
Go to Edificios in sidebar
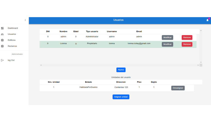[x=11, y=40]
